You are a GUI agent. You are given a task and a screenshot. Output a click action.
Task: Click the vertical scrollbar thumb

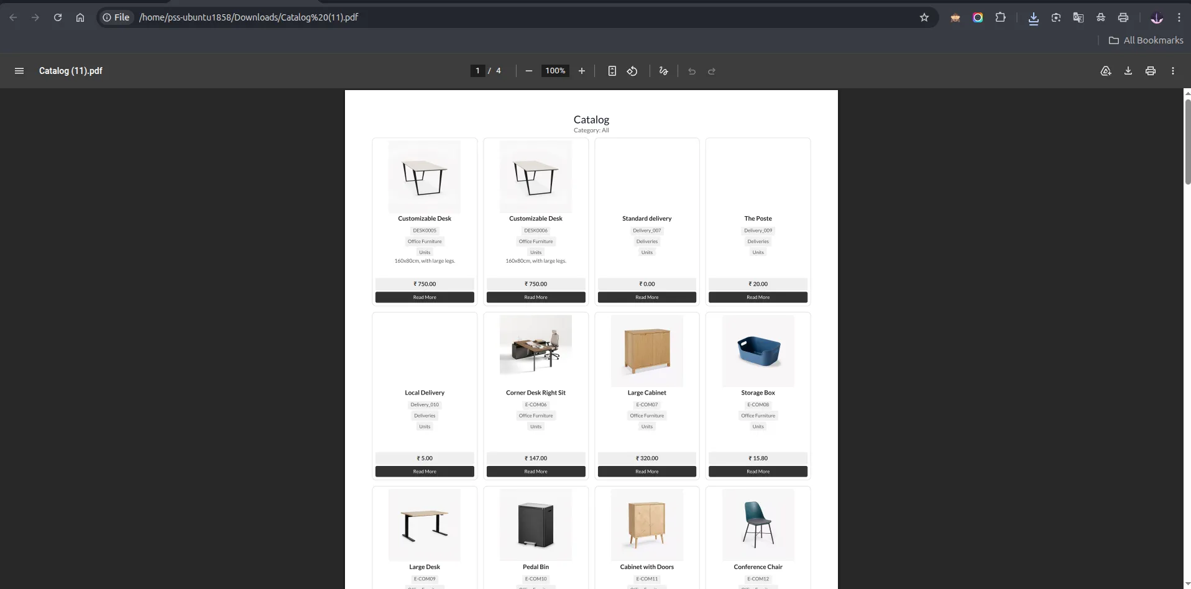[1187, 142]
